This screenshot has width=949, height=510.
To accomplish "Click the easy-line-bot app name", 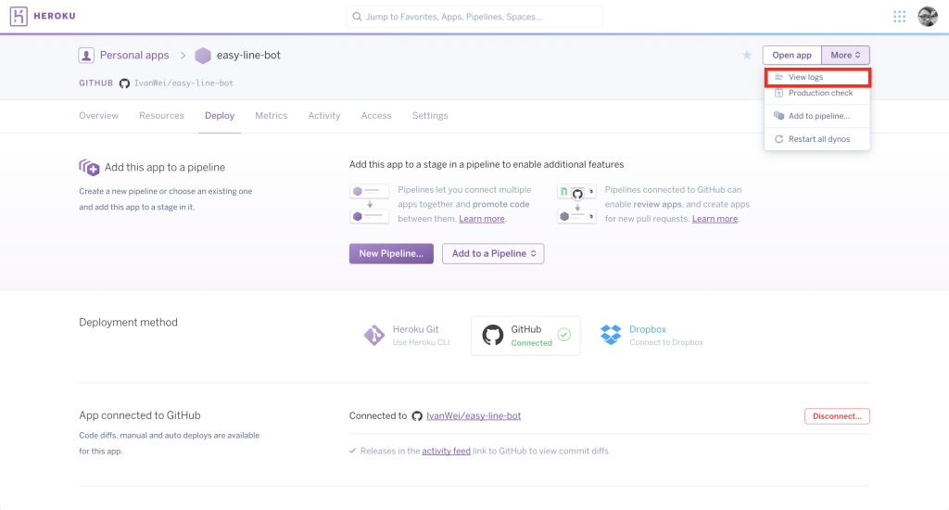I will click(248, 55).
